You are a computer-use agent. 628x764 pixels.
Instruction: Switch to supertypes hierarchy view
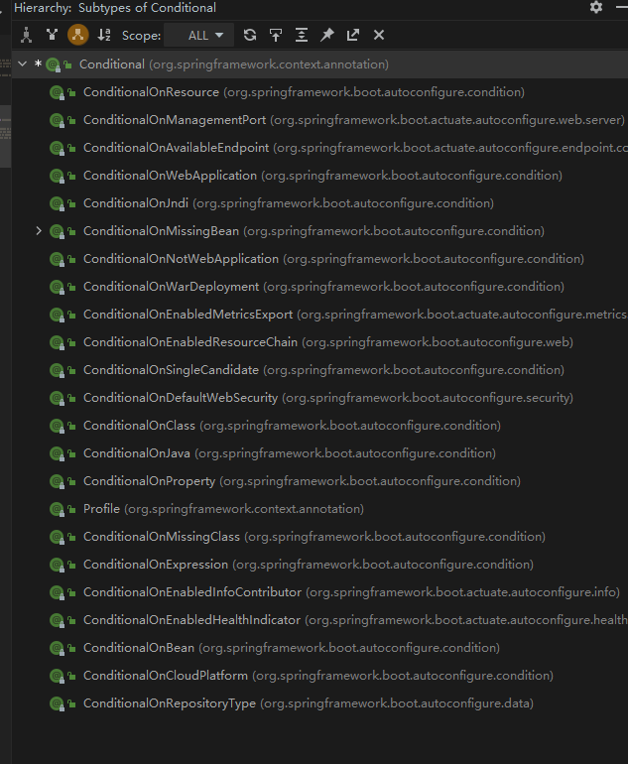click(52, 35)
